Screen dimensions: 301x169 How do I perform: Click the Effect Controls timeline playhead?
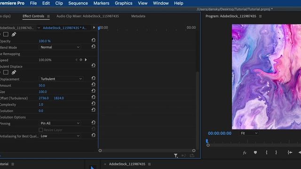pyautogui.click(x=99, y=28)
